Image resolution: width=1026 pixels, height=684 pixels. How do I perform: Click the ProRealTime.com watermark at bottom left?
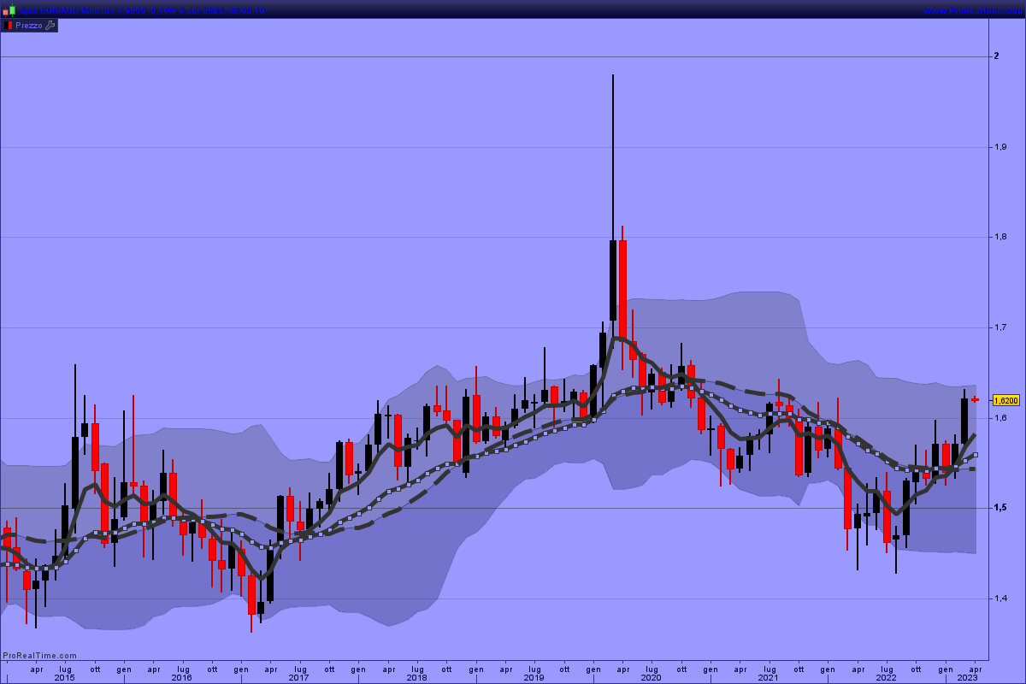coord(39,656)
